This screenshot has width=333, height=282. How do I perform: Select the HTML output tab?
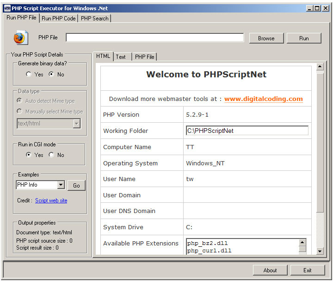coord(103,56)
